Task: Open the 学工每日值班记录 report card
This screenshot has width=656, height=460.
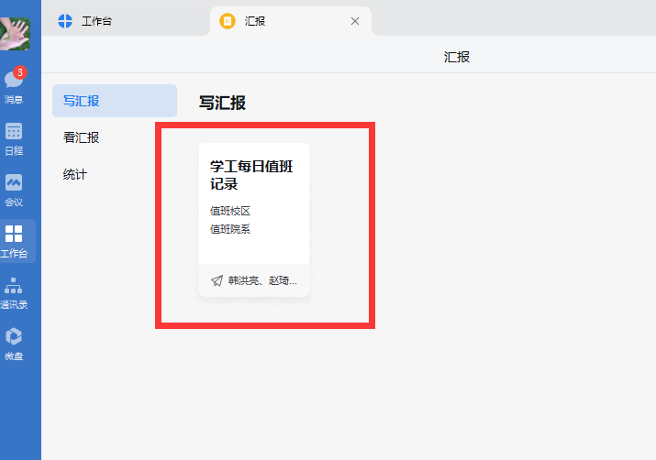Action: click(254, 220)
